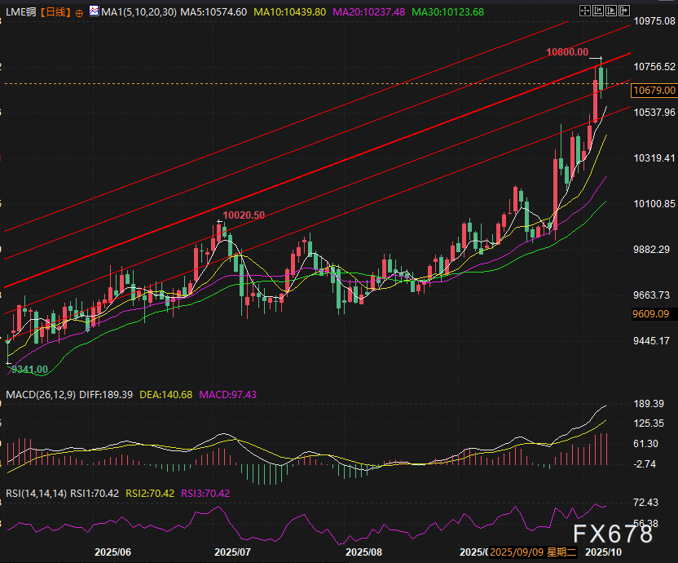Open the 日线 period selector

(55, 13)
